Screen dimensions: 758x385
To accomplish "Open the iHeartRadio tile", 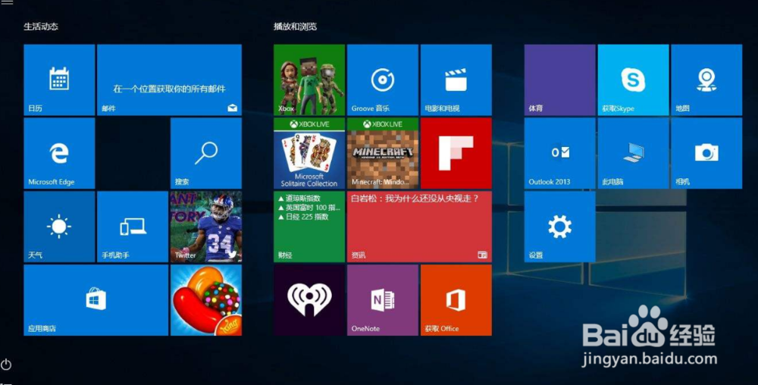I will (309, 300).
